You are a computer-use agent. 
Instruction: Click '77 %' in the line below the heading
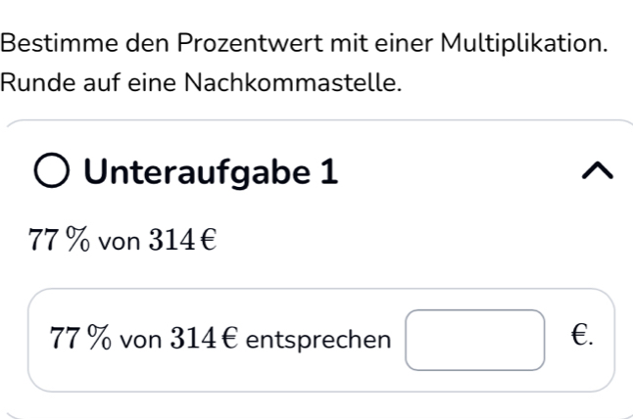(60, 240)
